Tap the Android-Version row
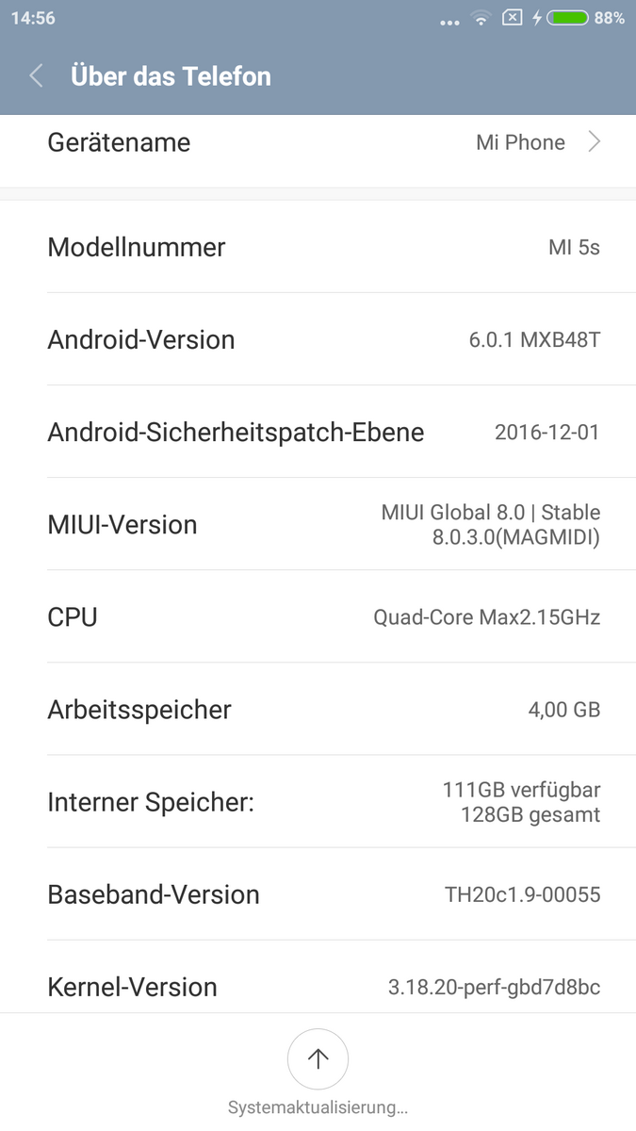The height and width of the screenshot is (1131, 636). [x=318, y=339]
